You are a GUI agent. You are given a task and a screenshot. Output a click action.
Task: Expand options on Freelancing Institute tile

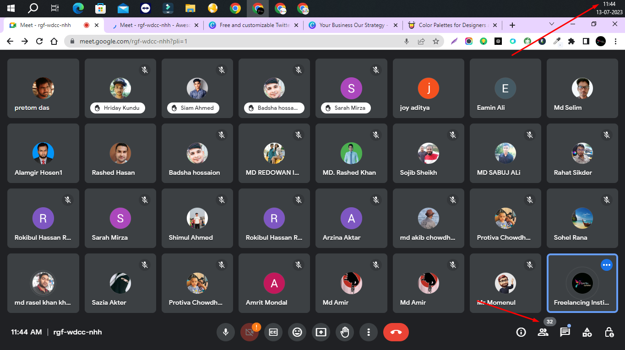click(x=606, y=264)
